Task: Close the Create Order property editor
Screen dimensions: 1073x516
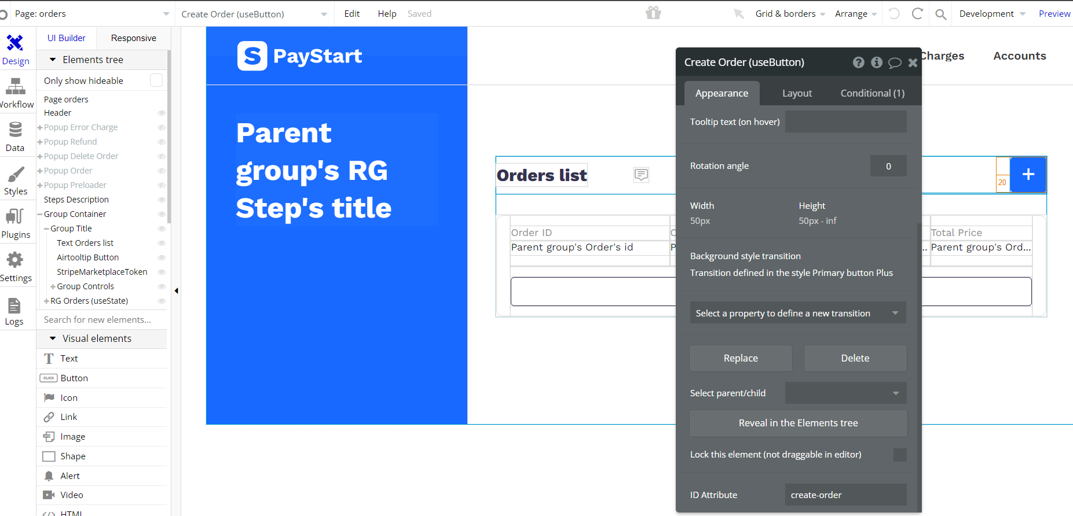Action: [x=913, y=62]
